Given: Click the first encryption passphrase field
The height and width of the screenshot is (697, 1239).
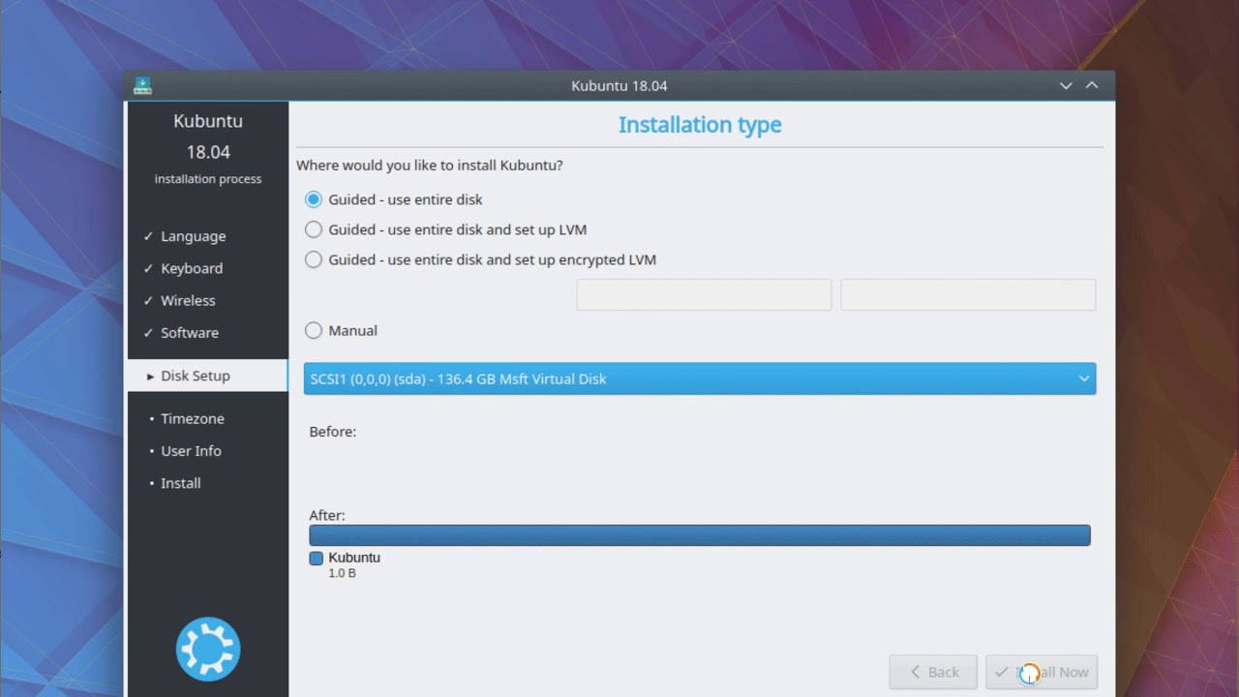Looking at the screenshot, I should [704, 295].
